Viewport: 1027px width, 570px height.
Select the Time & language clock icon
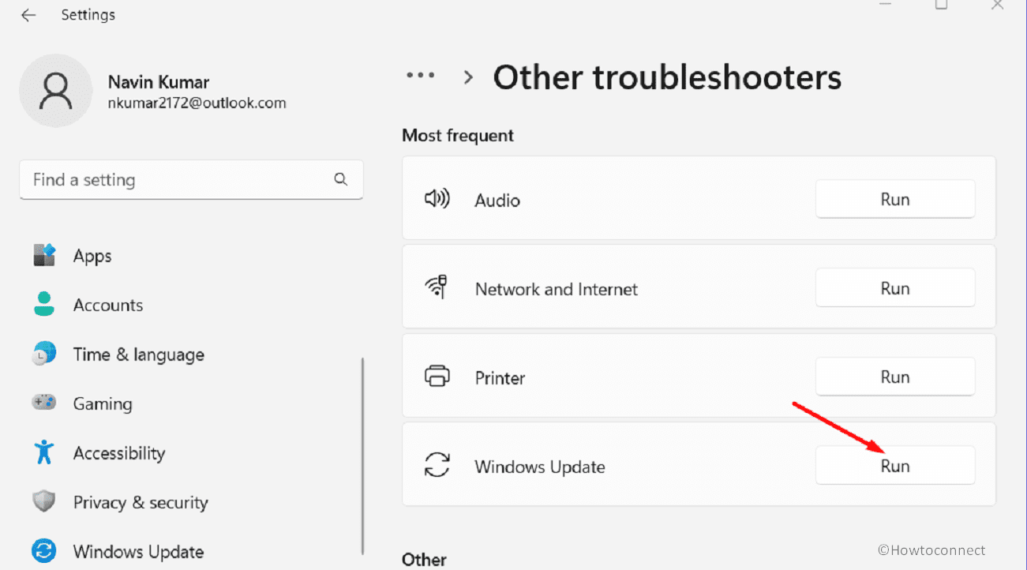(44, 354)
